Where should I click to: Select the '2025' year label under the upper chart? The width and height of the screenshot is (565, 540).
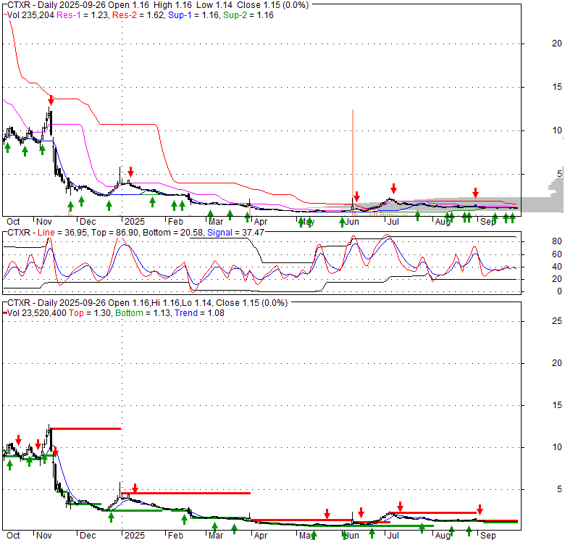tap(135, 222)
